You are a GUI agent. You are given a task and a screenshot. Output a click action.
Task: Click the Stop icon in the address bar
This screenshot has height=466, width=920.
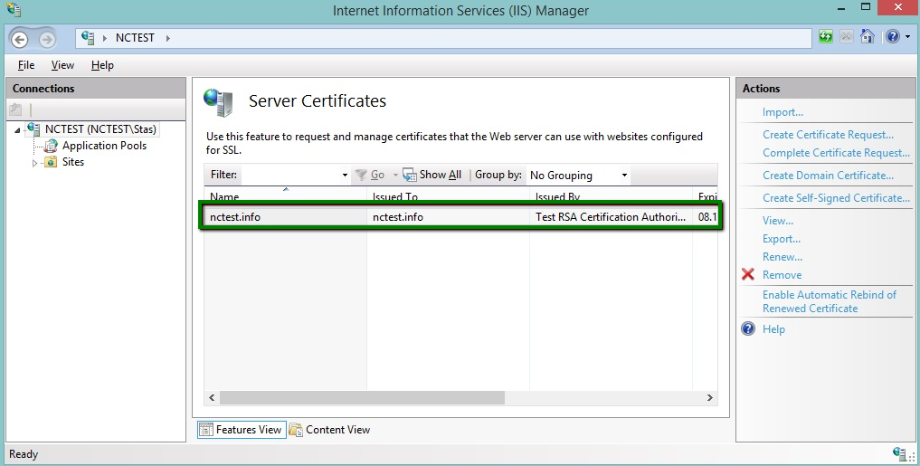[x=846, y=37]
